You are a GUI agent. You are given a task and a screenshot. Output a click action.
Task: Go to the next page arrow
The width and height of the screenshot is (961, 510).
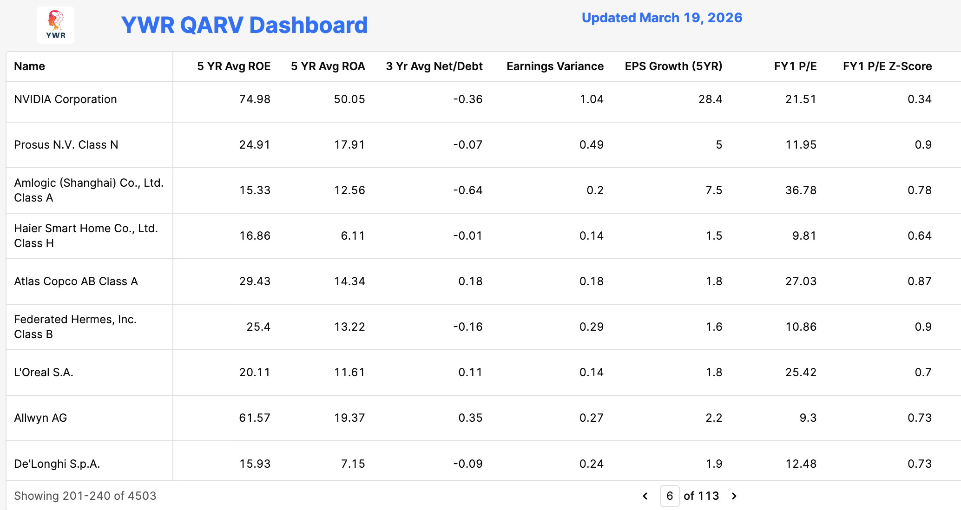(734, 496)
